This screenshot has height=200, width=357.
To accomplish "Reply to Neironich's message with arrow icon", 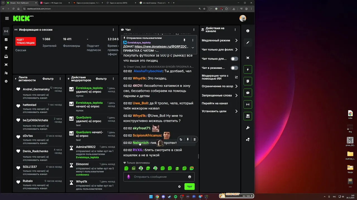I will point(181,139).
